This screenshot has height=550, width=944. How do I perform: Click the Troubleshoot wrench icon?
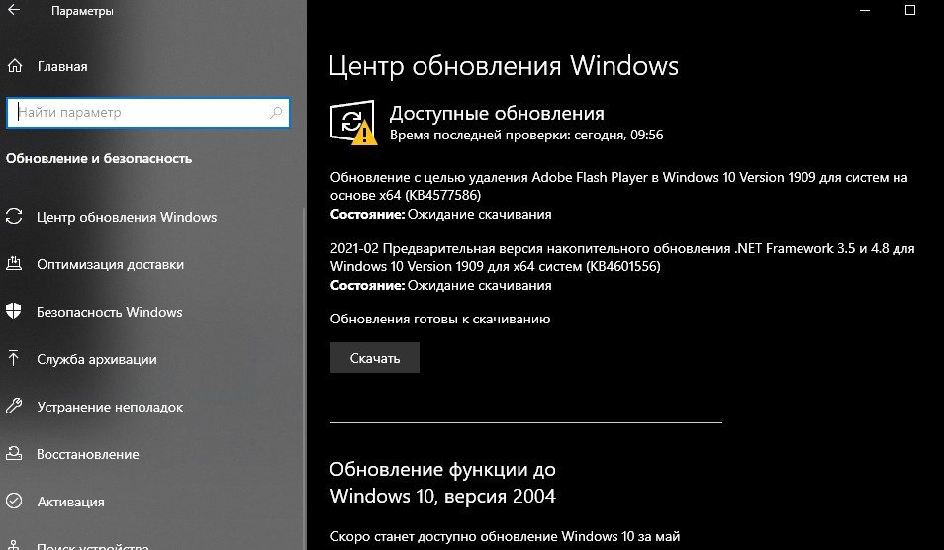[x=14, y=407]
